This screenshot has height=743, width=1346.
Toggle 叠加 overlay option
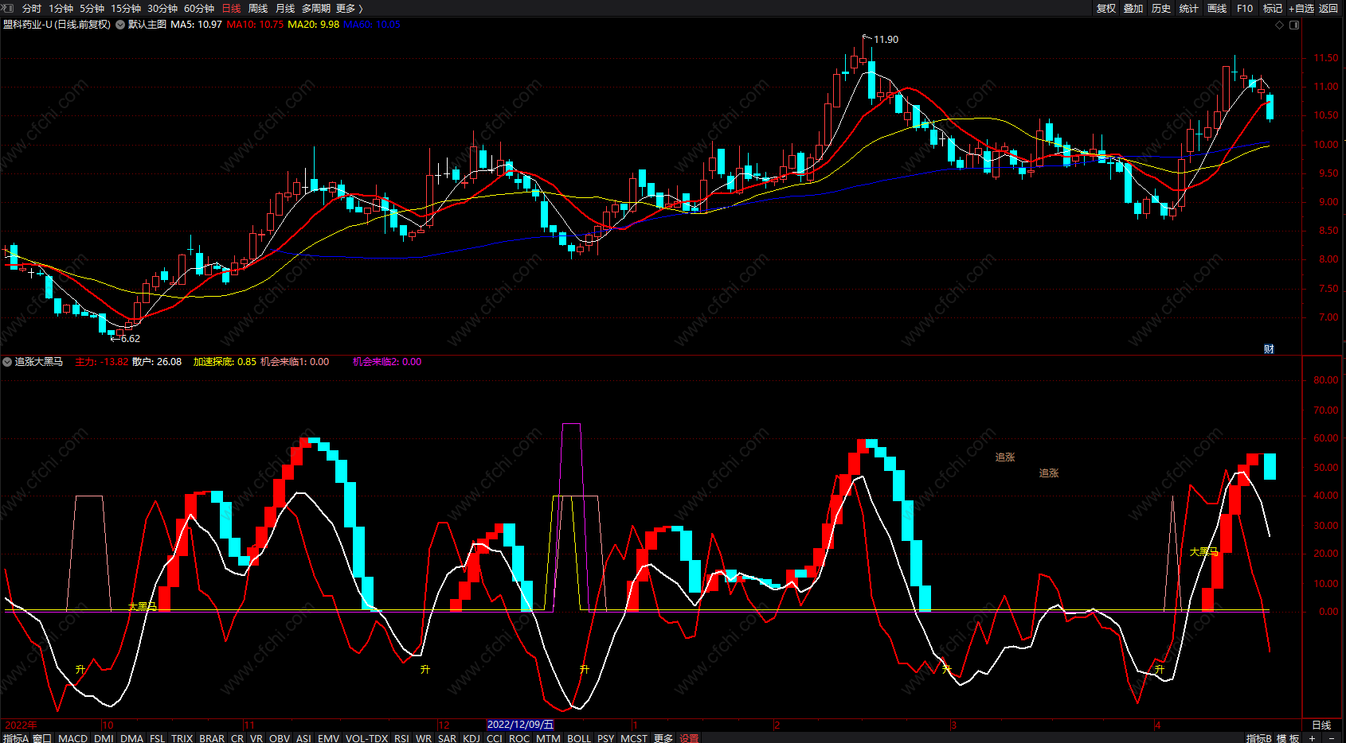[1133, 8]
